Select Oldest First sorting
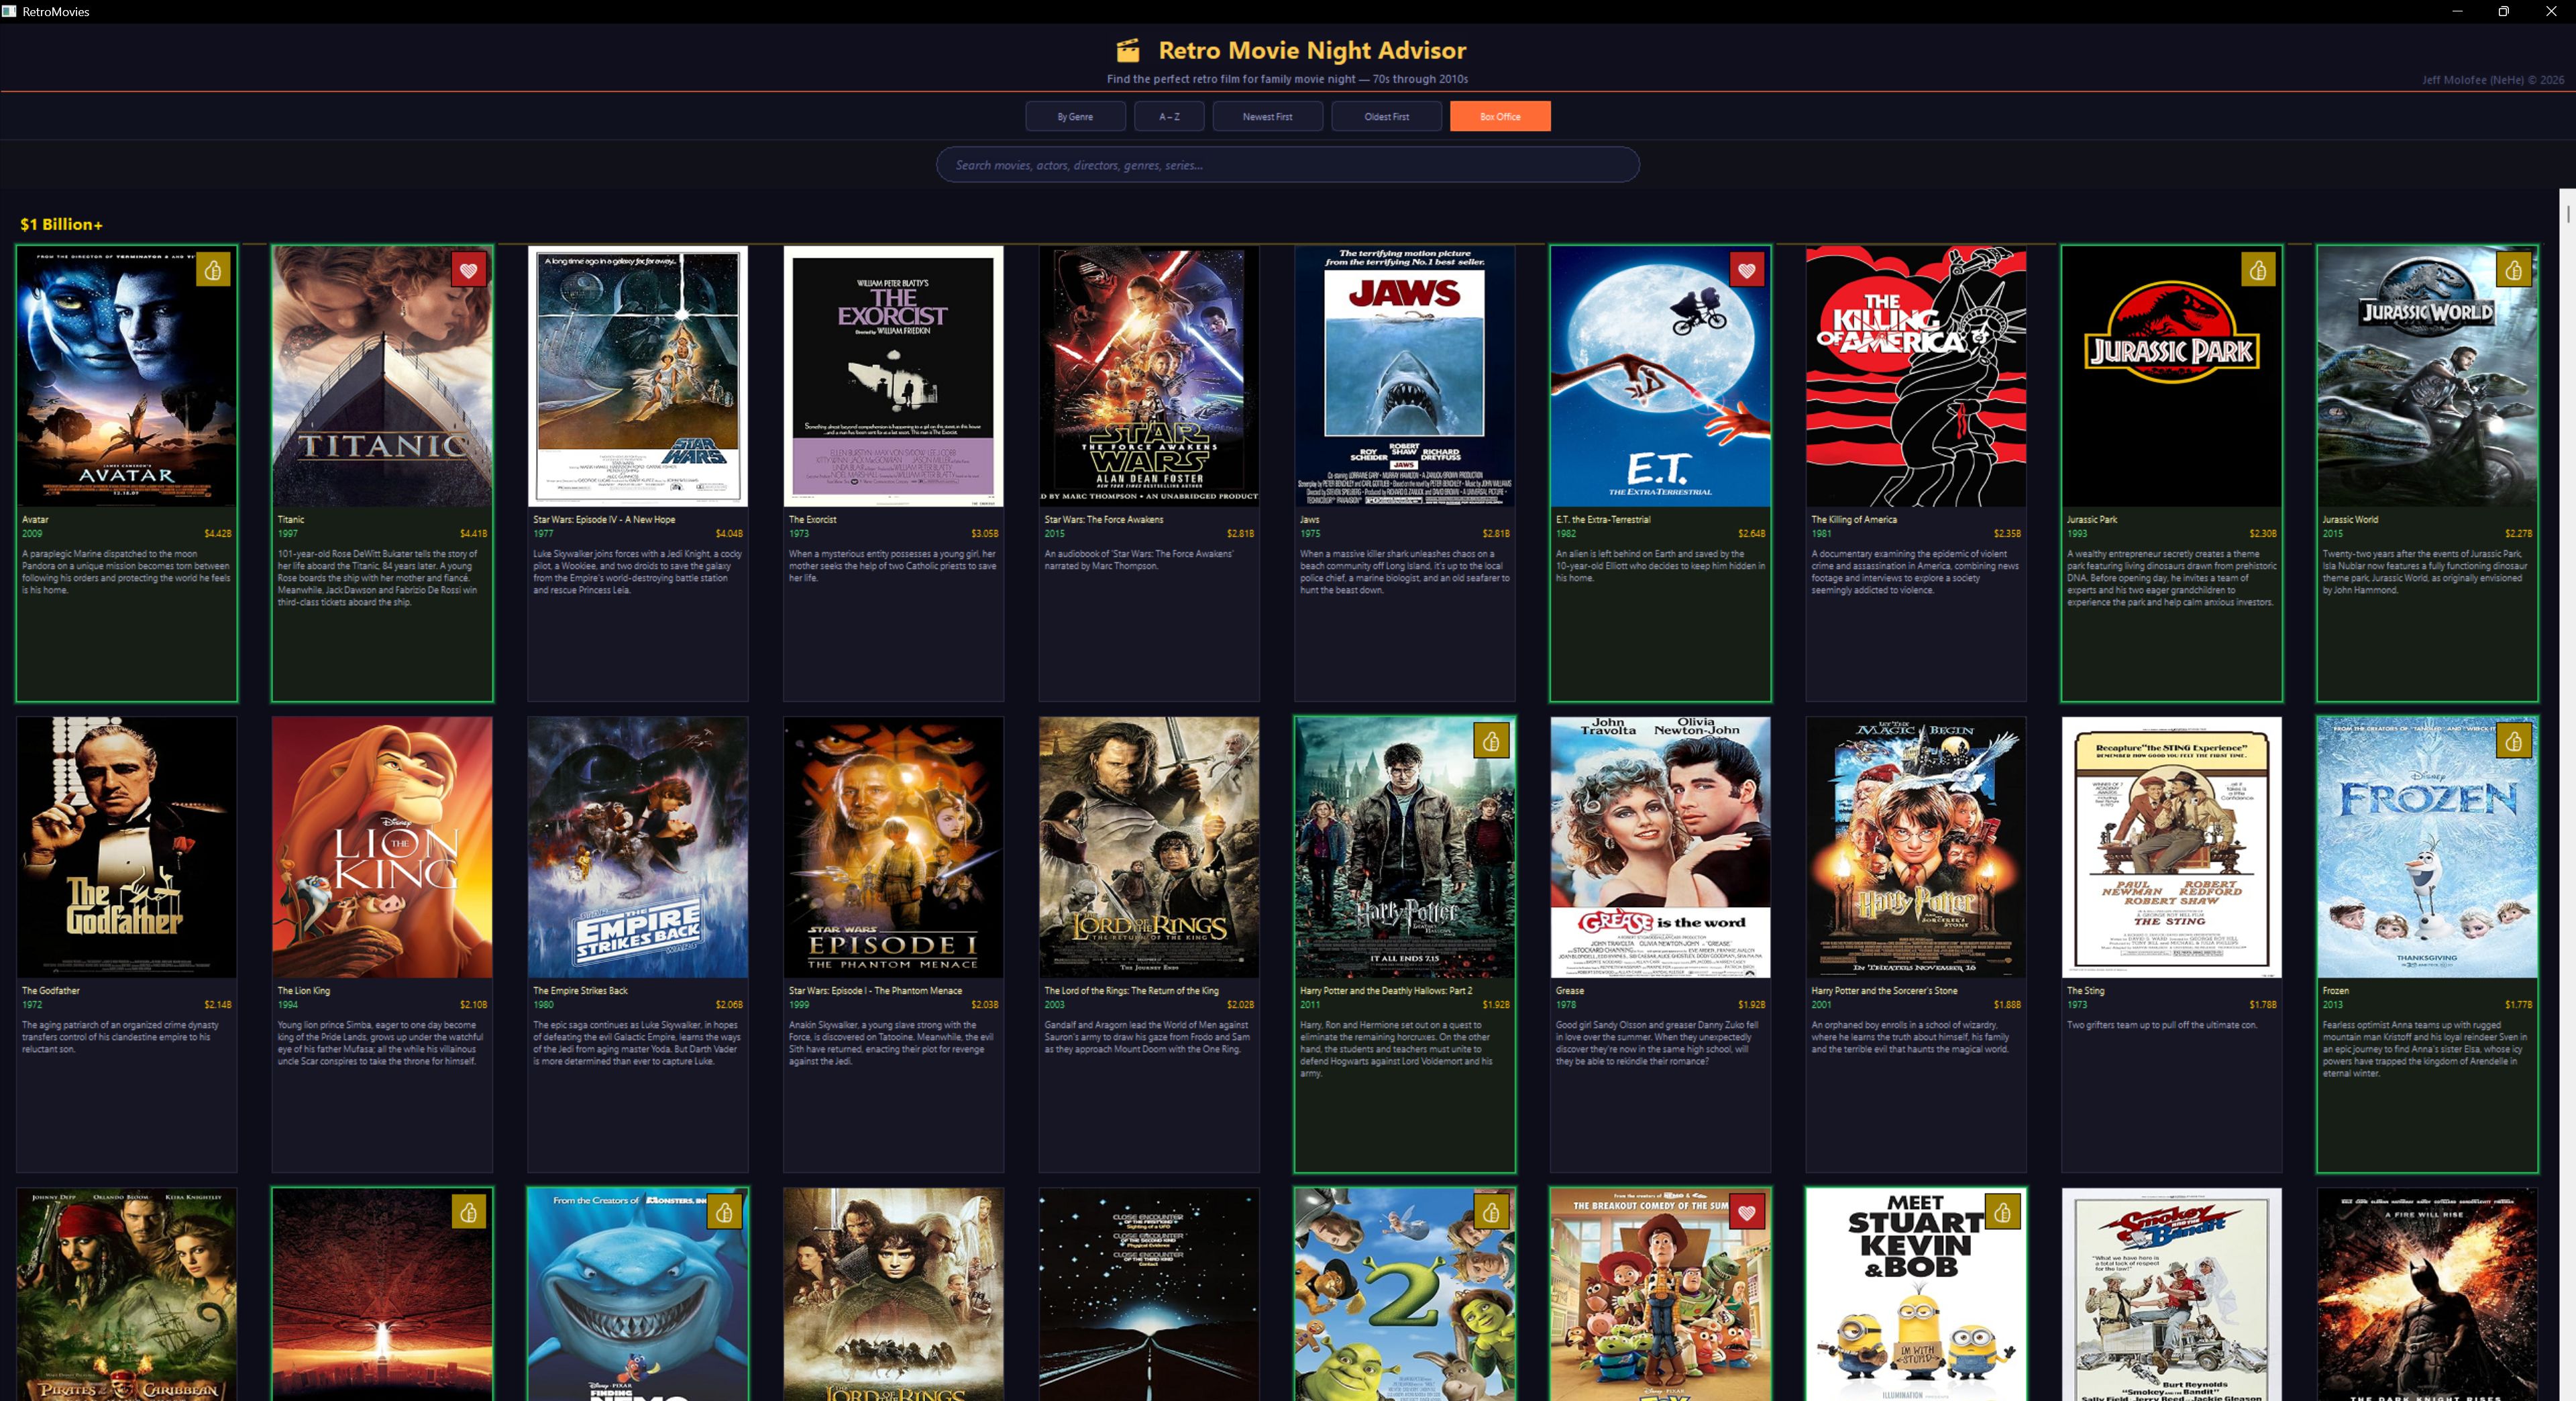 1386,116
